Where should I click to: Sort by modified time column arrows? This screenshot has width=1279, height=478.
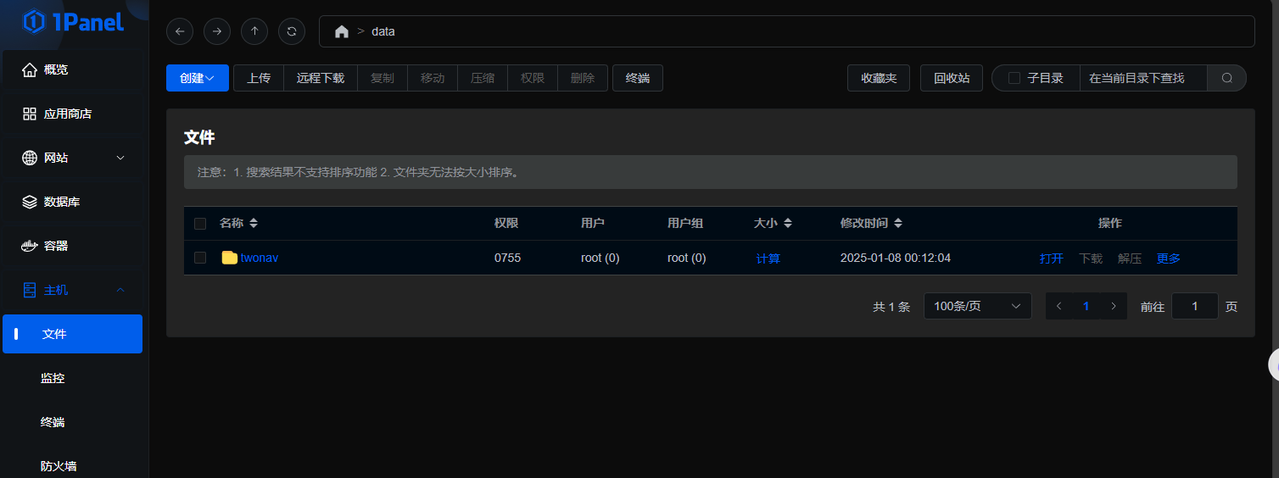point(898,224)
